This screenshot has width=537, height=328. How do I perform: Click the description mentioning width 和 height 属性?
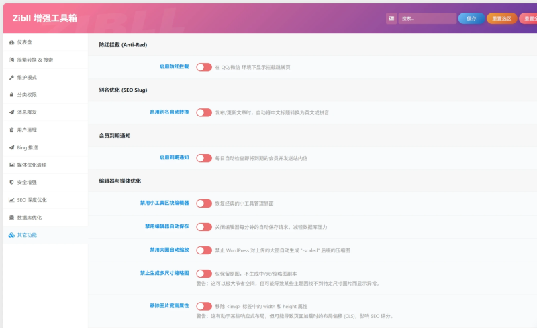point(261,307)
